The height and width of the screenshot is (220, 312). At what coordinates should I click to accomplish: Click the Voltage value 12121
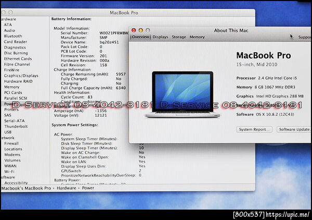pyautogui.click(x=101, y=115)
